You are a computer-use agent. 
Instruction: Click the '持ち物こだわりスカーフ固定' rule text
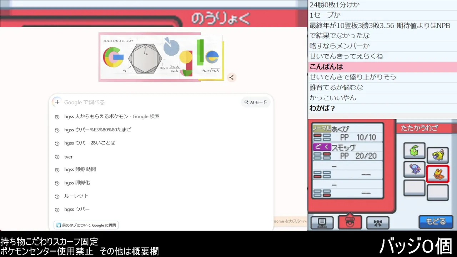(49, 242)
